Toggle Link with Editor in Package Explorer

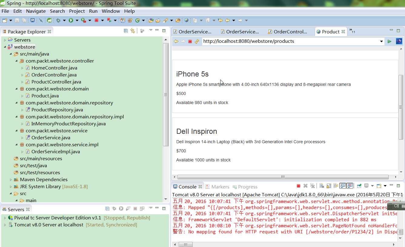tap(132, 31)
